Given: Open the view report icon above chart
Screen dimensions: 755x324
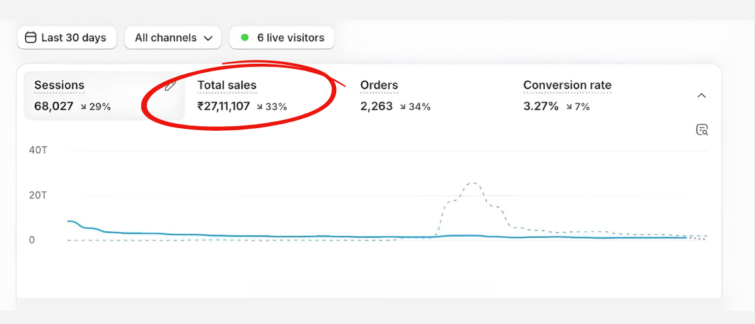Looking at the screenshot, I should click(x=702, y=130).
